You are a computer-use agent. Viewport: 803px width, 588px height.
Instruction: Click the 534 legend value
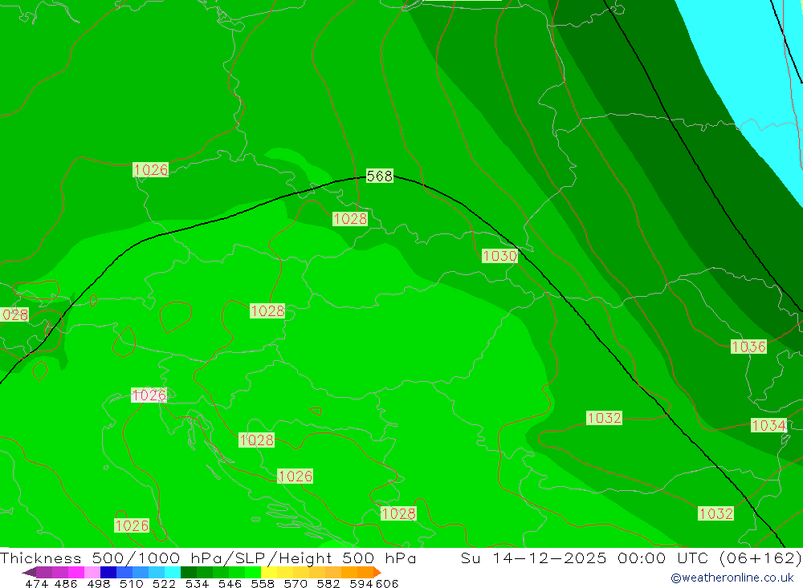click(x=198, y=584)
